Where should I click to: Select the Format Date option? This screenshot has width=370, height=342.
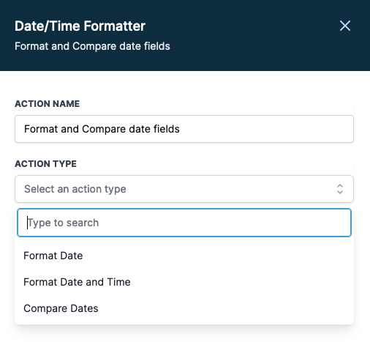(184, 256)
